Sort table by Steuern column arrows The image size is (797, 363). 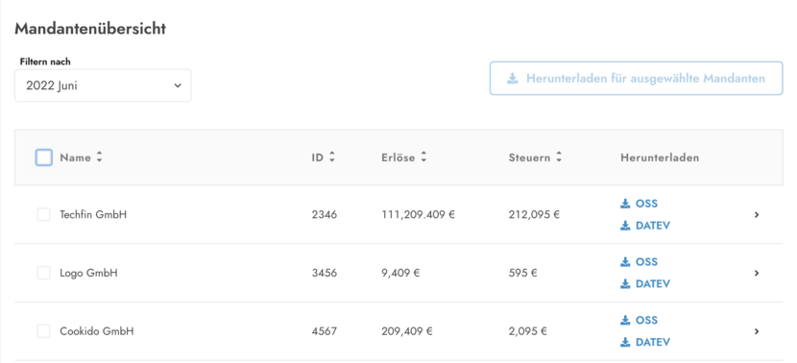[x=559, y=157]
